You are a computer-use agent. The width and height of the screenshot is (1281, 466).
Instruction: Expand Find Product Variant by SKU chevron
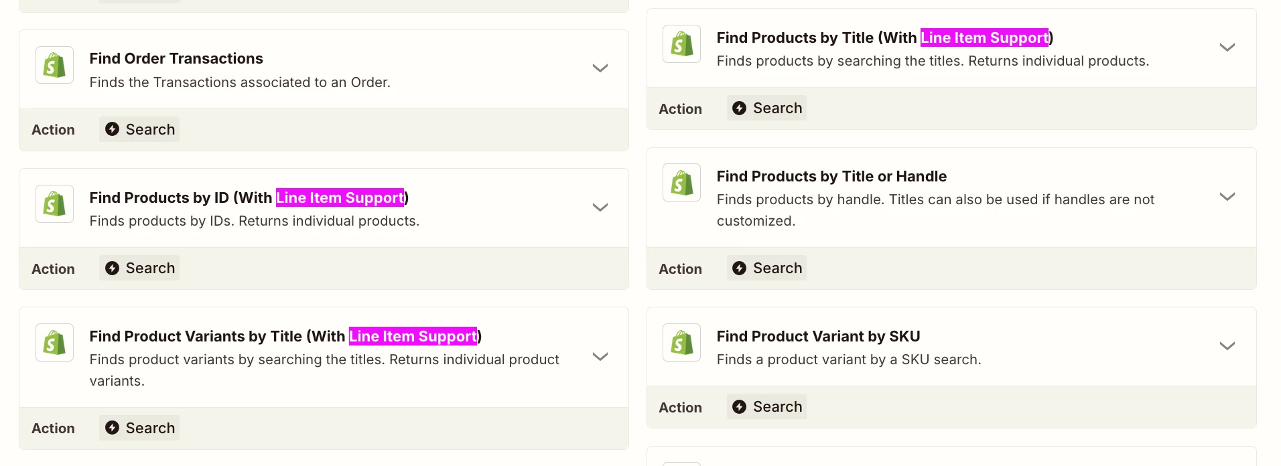click(1227, 346)
